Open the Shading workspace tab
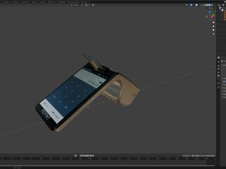This screenshot has height=169, width=226. pyautogui.click(x=34, y=2)
